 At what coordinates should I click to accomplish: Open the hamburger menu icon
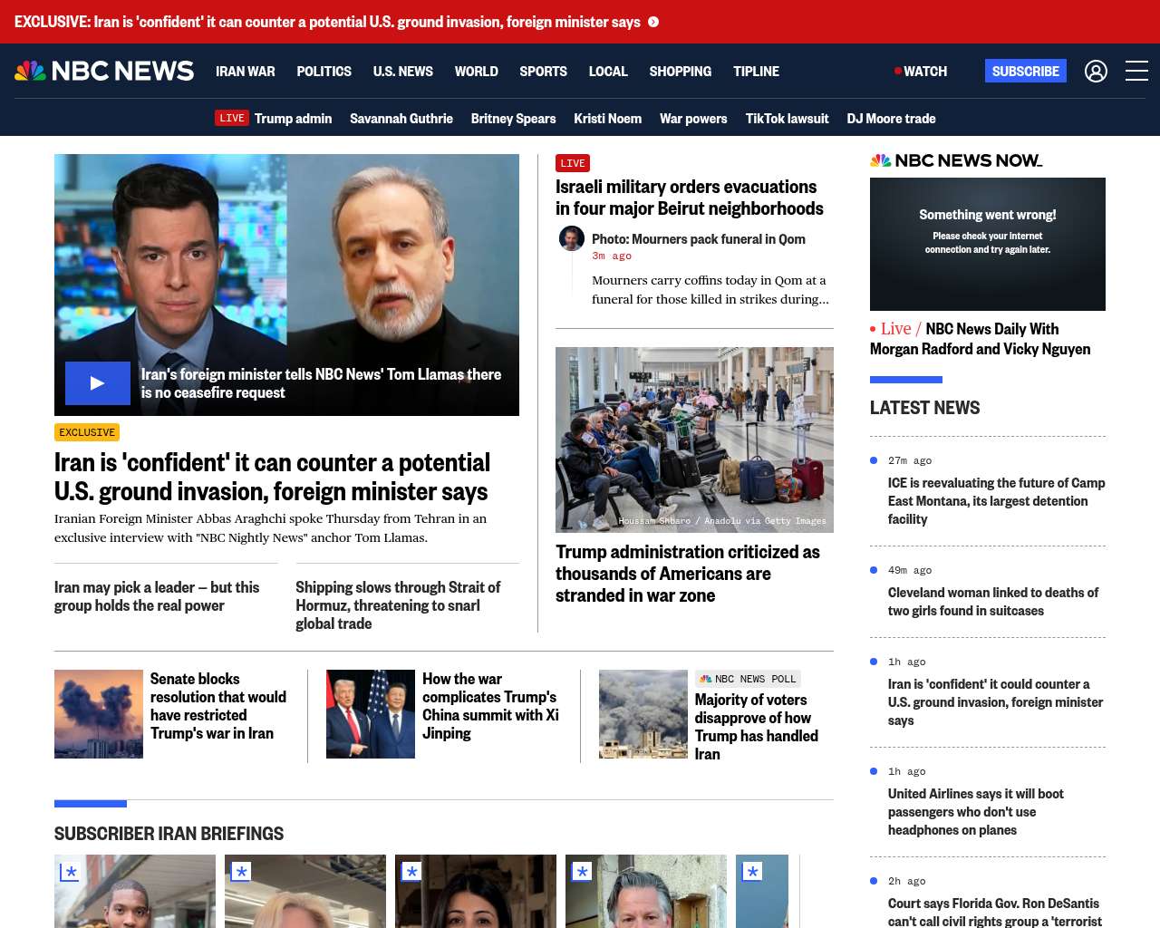(x=1136, y=71)
